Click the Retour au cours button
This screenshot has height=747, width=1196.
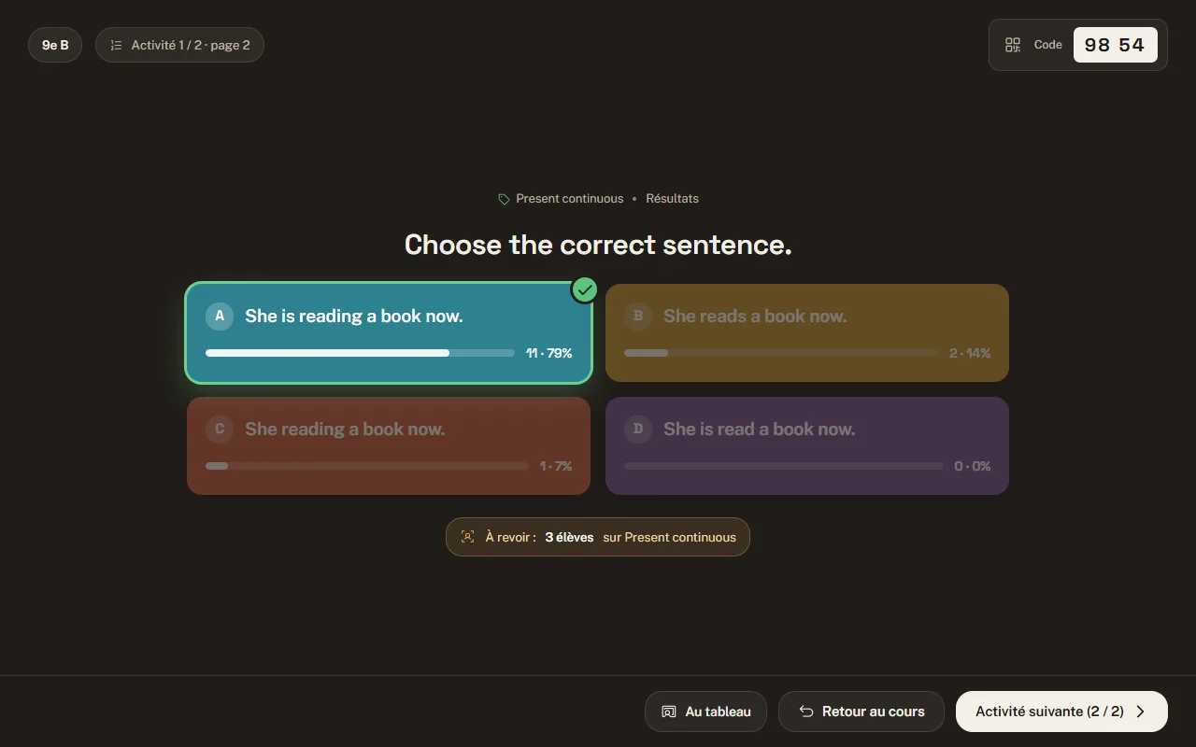click(x=861, y=712)
